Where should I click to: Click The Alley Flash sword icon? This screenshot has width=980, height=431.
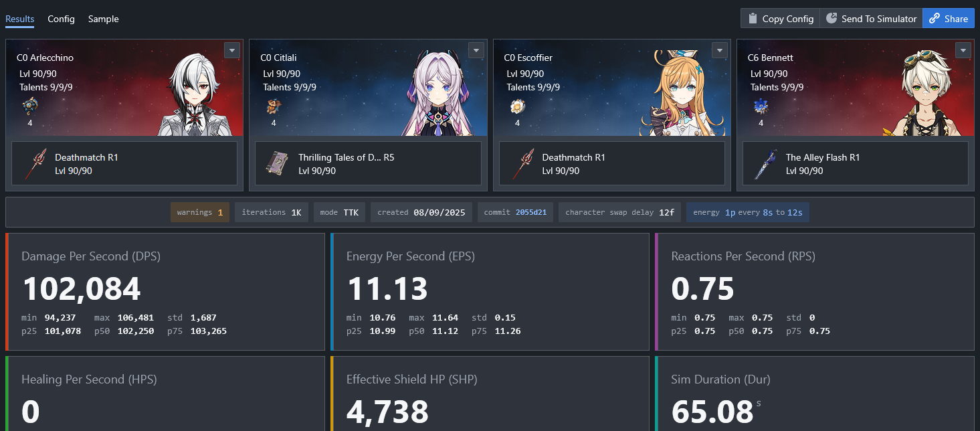(x=764, y=164)
